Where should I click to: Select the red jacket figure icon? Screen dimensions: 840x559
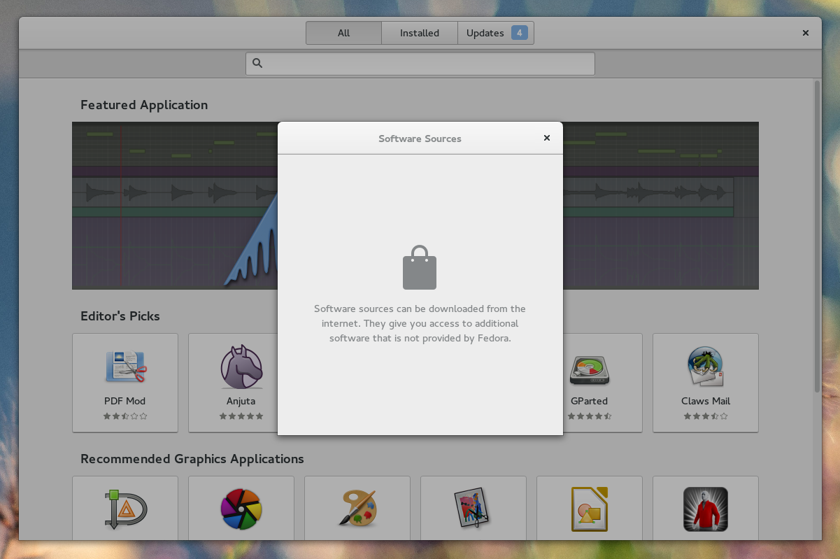tap(705, 509)
